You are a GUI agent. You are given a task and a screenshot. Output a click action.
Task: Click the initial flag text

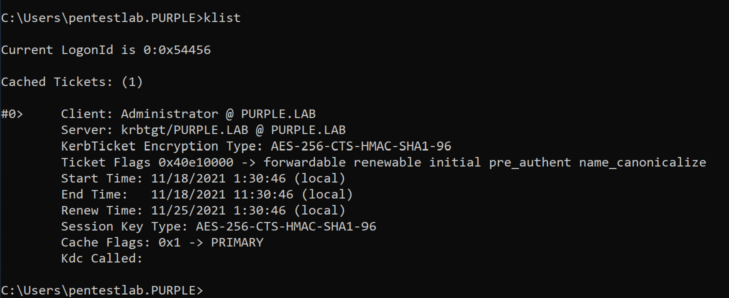pyautogui.click(x=455, y=162)
